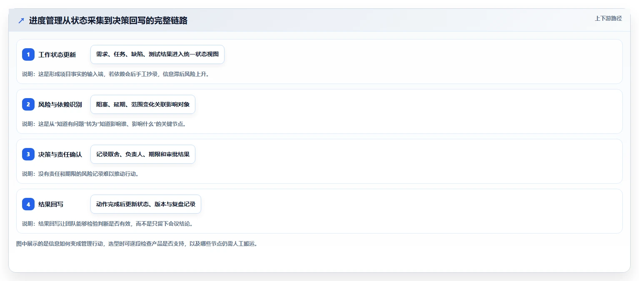
Task: Select the 结果回写 step label
Action: click(51, 205)
